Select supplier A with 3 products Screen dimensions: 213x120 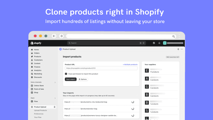click(x=161, y=79)
